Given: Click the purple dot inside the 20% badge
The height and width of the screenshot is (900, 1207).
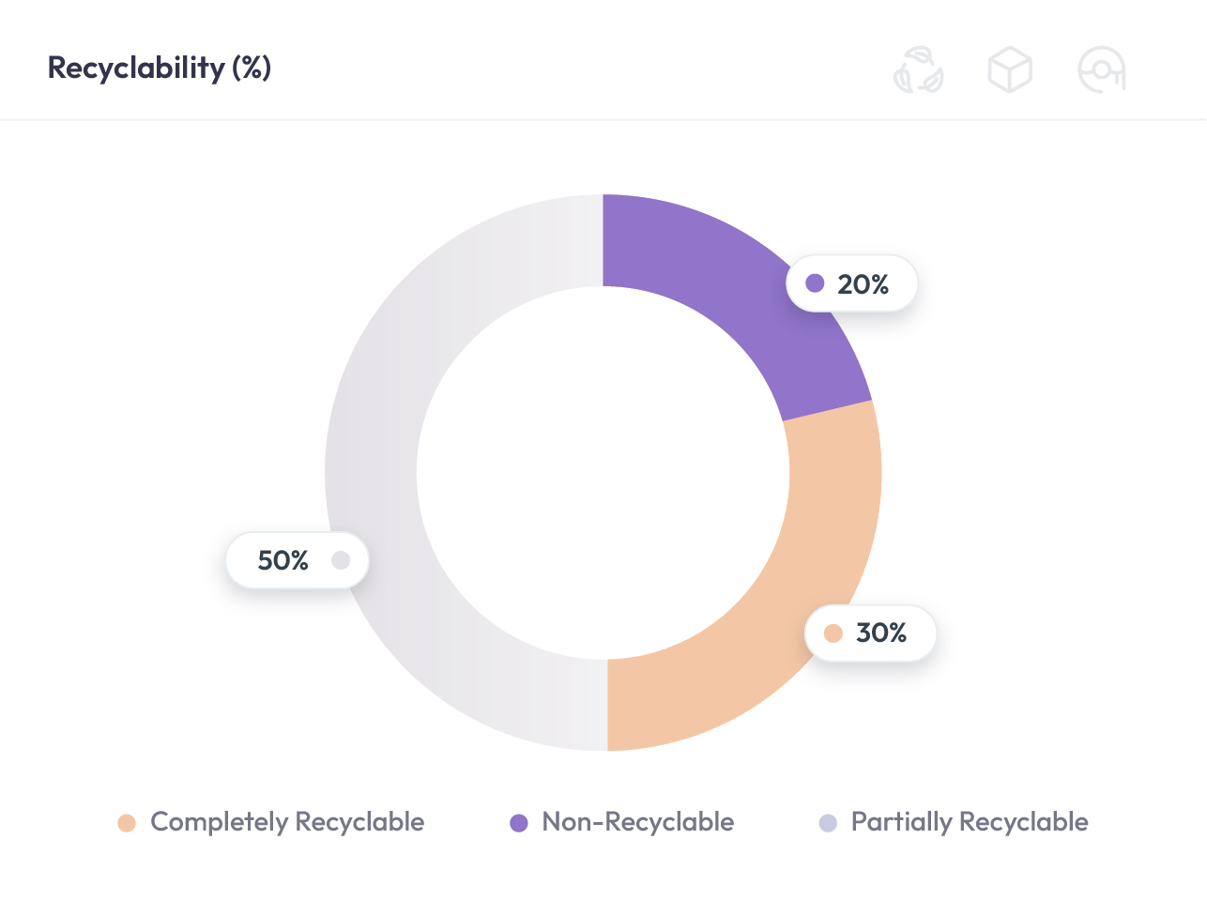Looking at the screenshot, I should (x=814, y=282).
